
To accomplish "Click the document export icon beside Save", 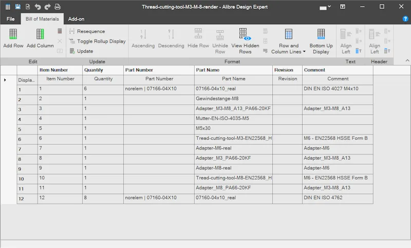I will [28, 7].
